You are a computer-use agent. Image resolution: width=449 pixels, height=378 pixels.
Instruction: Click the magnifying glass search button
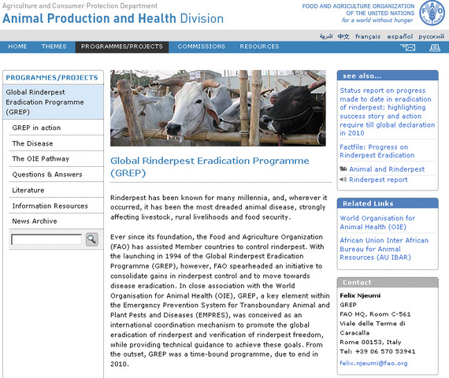(x=92, y=239)
